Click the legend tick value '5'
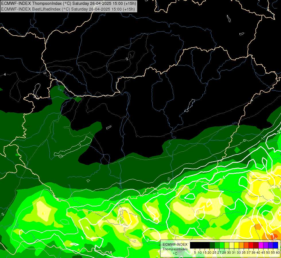The height and width of the screenshot is (258, 281). [x=195, y=253]
